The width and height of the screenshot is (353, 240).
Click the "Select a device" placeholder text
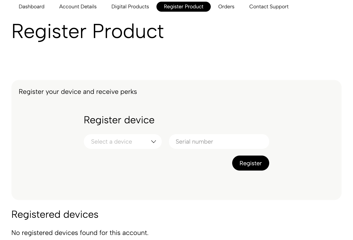point(111,142)
